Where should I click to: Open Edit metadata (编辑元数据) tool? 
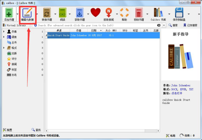tap(27, 14)
